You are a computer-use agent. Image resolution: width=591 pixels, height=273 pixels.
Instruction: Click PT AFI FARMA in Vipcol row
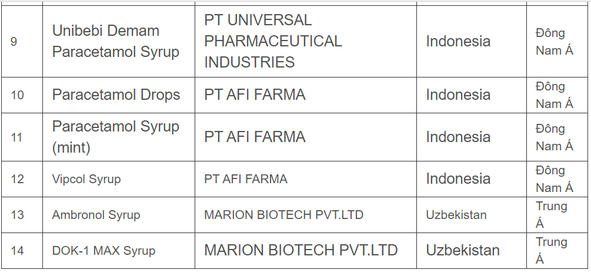[x=246, y=179]
